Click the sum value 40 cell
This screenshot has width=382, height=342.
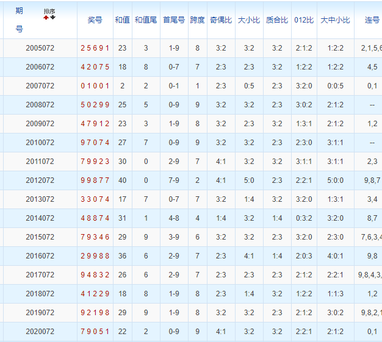click(x=122, y=180)
